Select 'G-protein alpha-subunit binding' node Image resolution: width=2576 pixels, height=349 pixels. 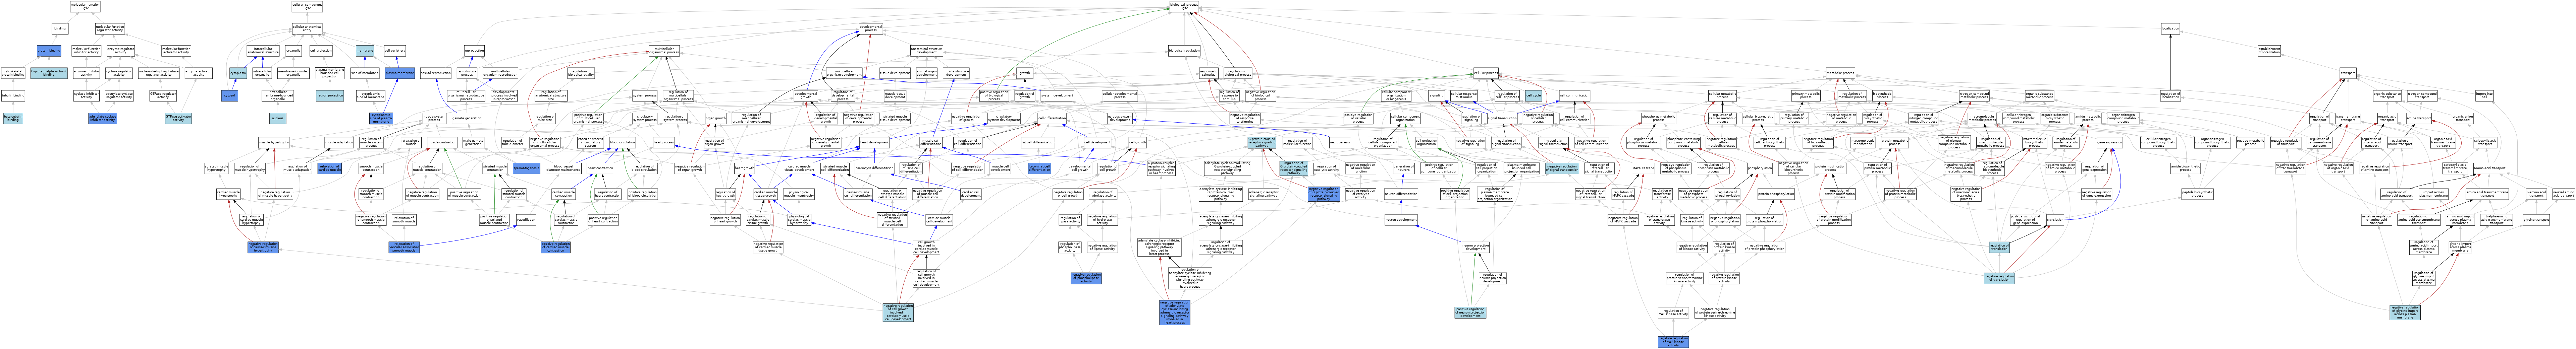(x=49, y=73)
